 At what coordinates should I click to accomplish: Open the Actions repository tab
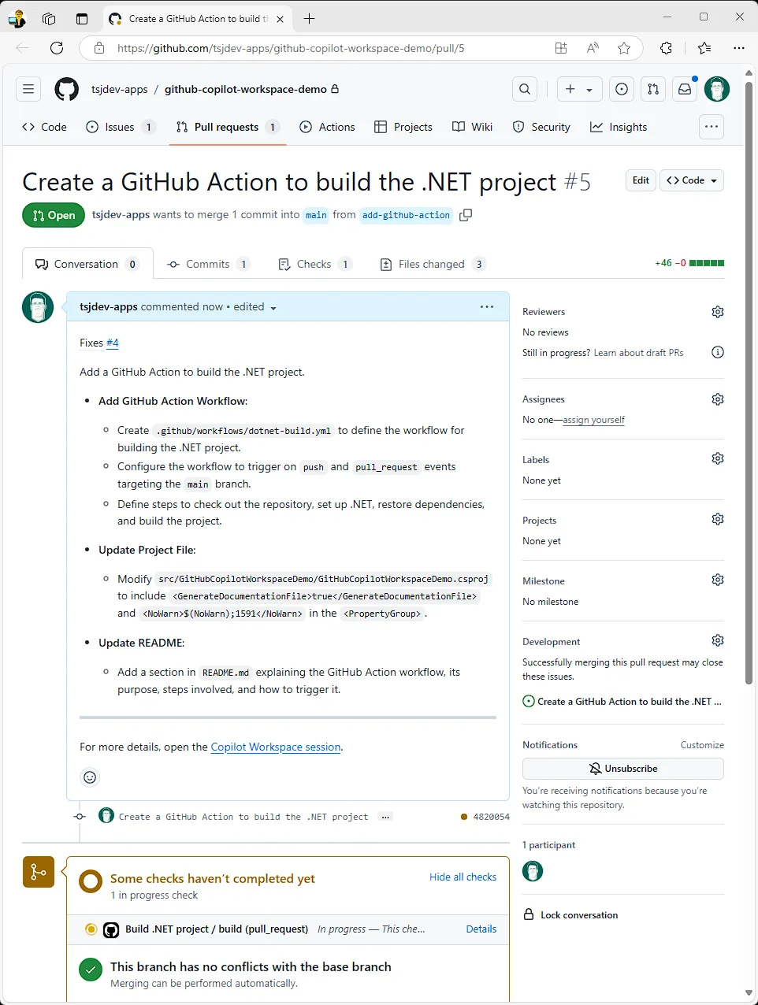pos(328,127)
